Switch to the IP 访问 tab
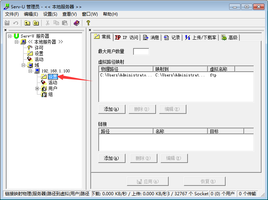The image size is (268, 200). [127, 37]
